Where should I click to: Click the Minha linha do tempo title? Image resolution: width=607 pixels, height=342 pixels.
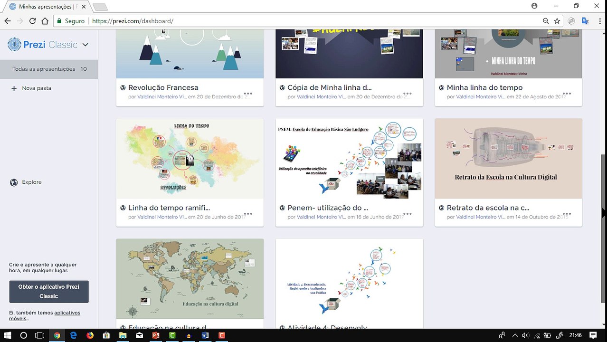(484, 87)
